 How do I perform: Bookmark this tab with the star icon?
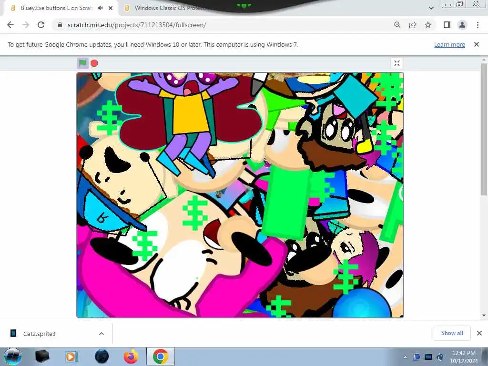[428, 25]
